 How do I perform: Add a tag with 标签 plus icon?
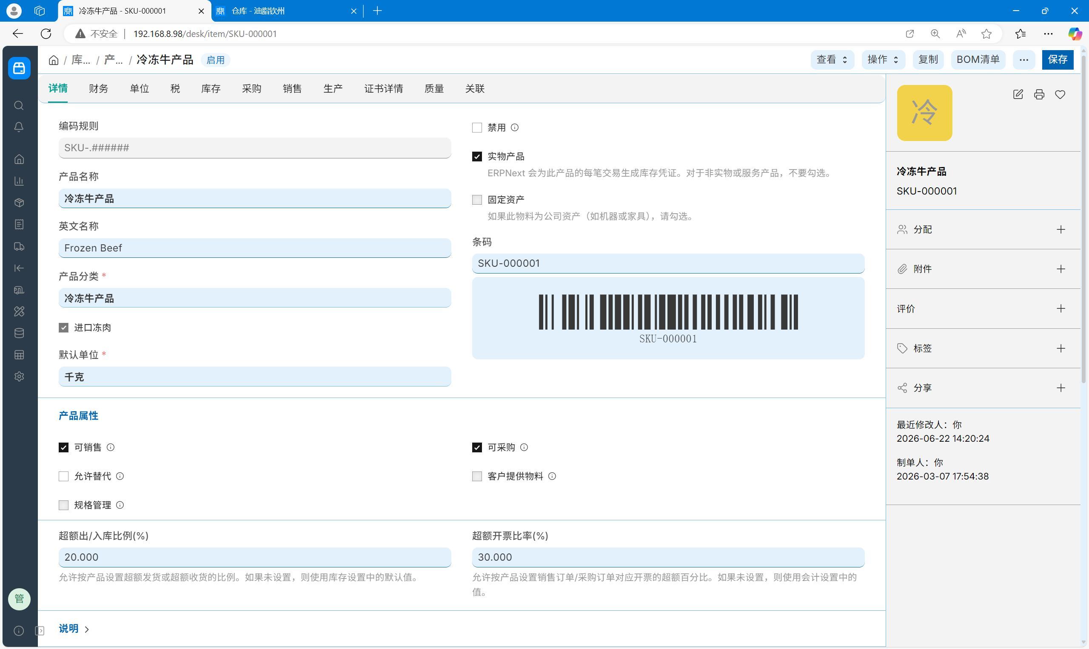(1060, 349)
